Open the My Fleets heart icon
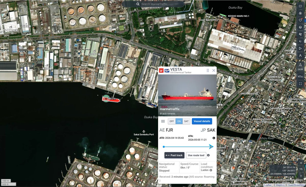The image size is (306, 187). 300,20
